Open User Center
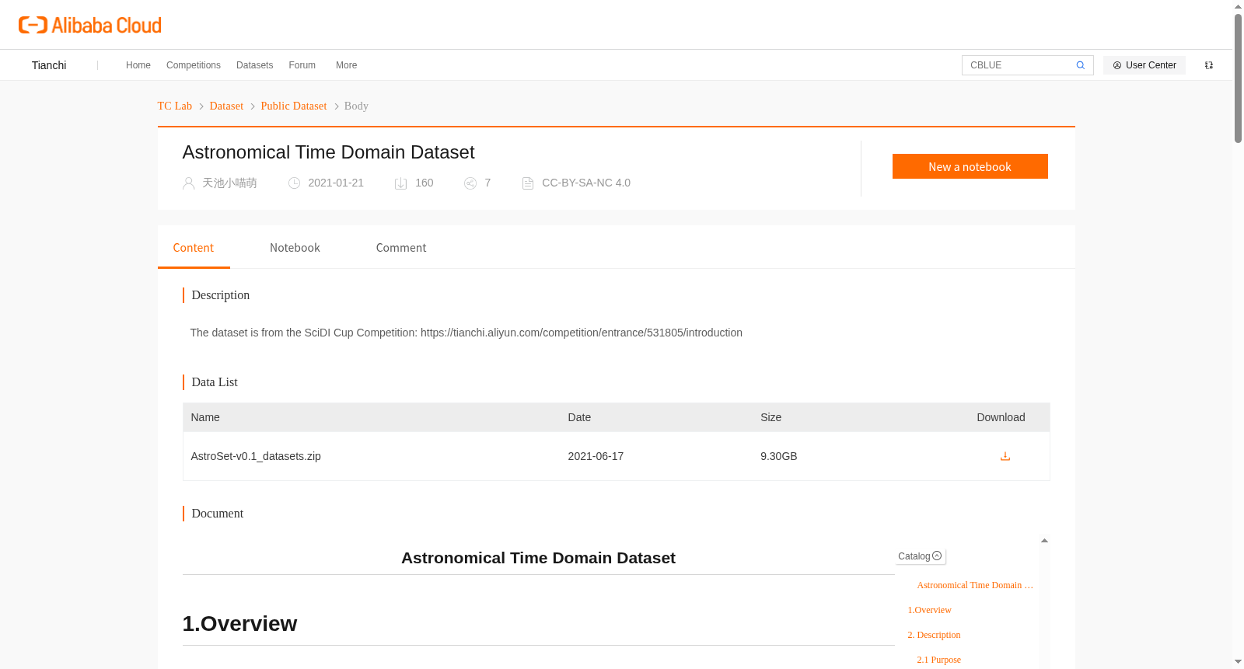This screenshot has width=1244, height=669. (x=1144, y=65)
